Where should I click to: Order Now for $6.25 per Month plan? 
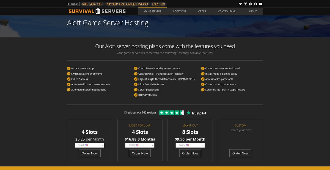pyautogui.click(x=90, y=153)
